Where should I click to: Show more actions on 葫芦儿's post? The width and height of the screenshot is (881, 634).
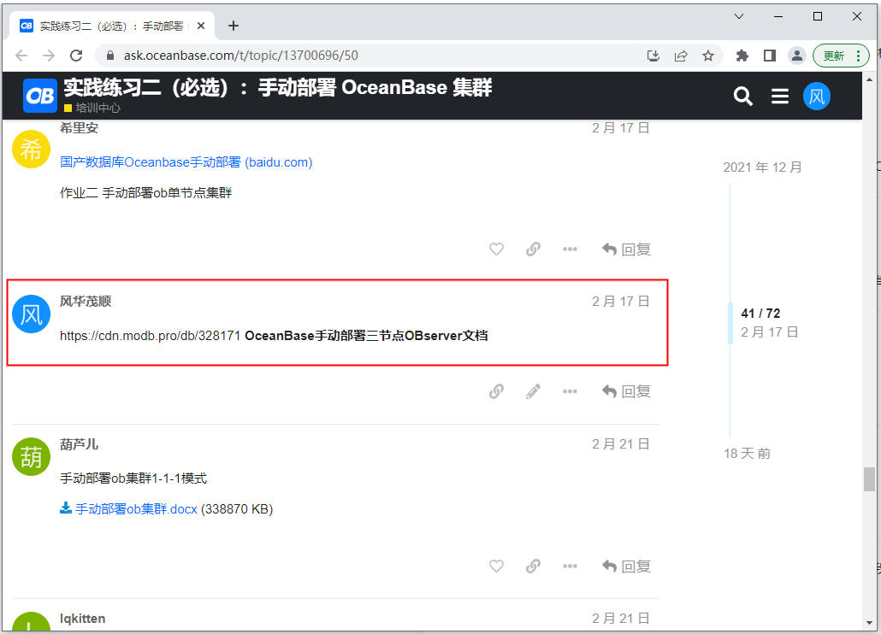click(570, 566)
